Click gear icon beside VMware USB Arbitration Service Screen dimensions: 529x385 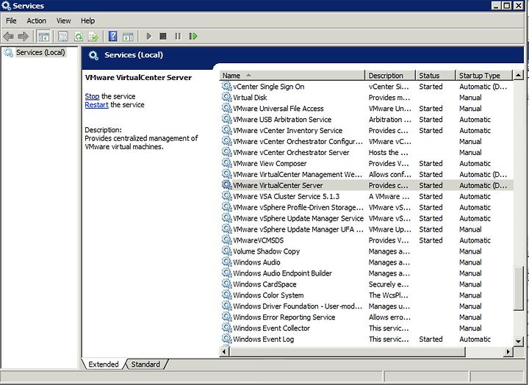point(227,120)
